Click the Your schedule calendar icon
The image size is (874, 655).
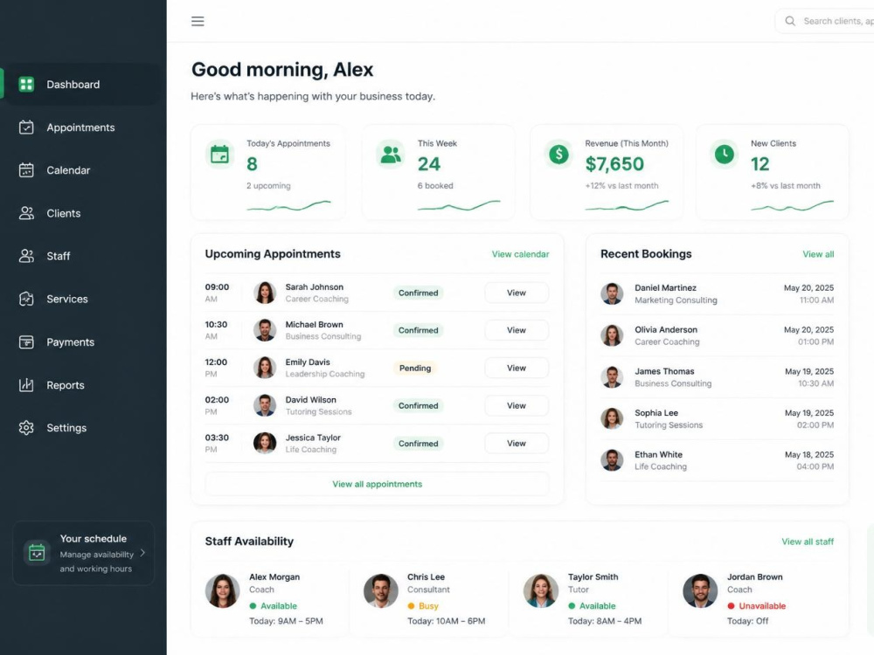(x=37, y=553)
